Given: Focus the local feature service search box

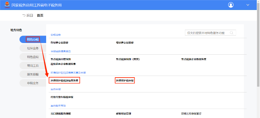Looking at the screenshot, I should (210, 33).
